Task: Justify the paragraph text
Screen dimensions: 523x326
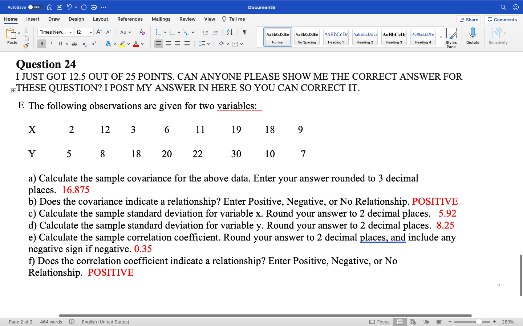Action: click(x=187, y=44)
